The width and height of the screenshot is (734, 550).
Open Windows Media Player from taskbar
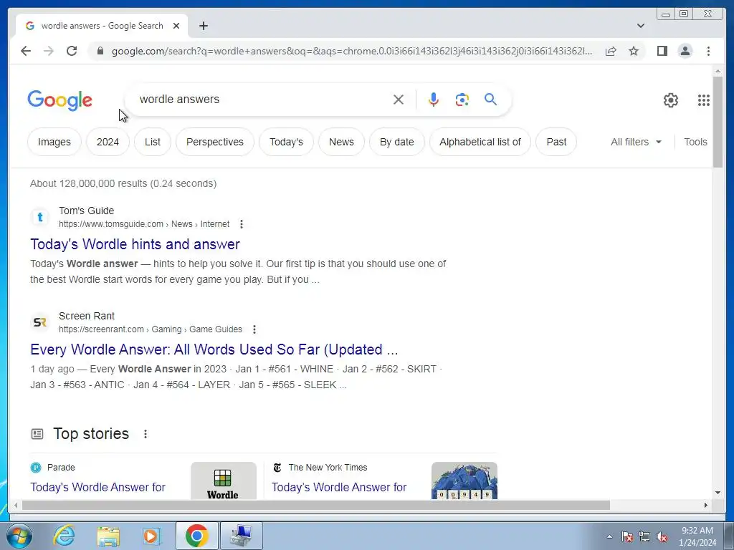point(152,536)
